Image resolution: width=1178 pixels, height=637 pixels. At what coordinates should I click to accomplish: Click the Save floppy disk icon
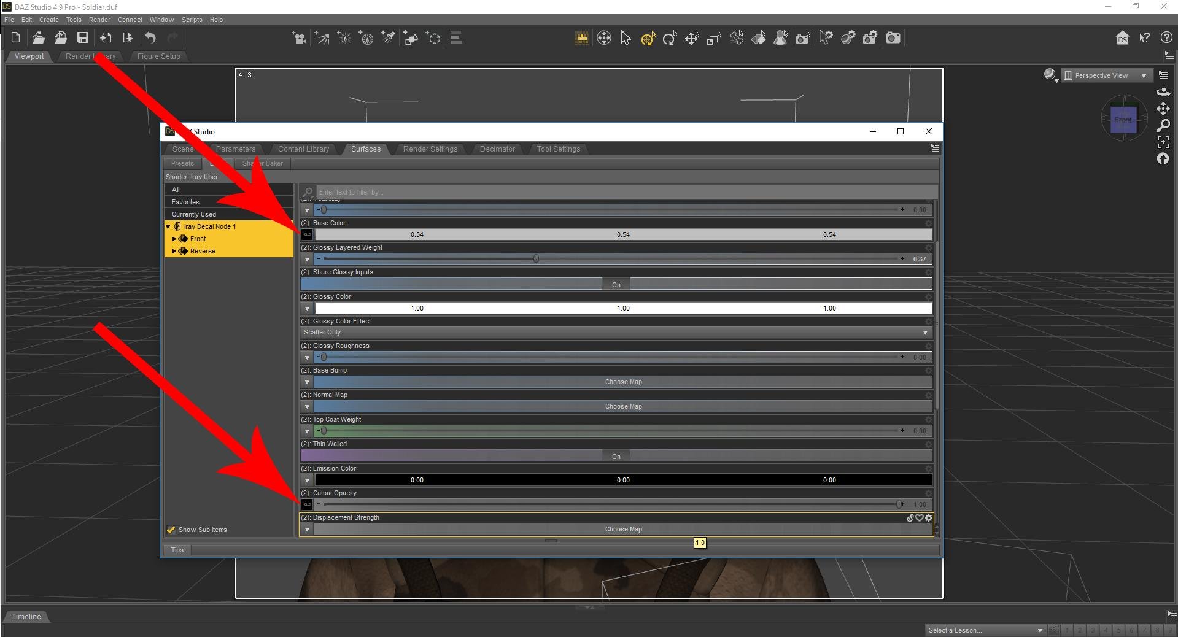pos(83,38)
